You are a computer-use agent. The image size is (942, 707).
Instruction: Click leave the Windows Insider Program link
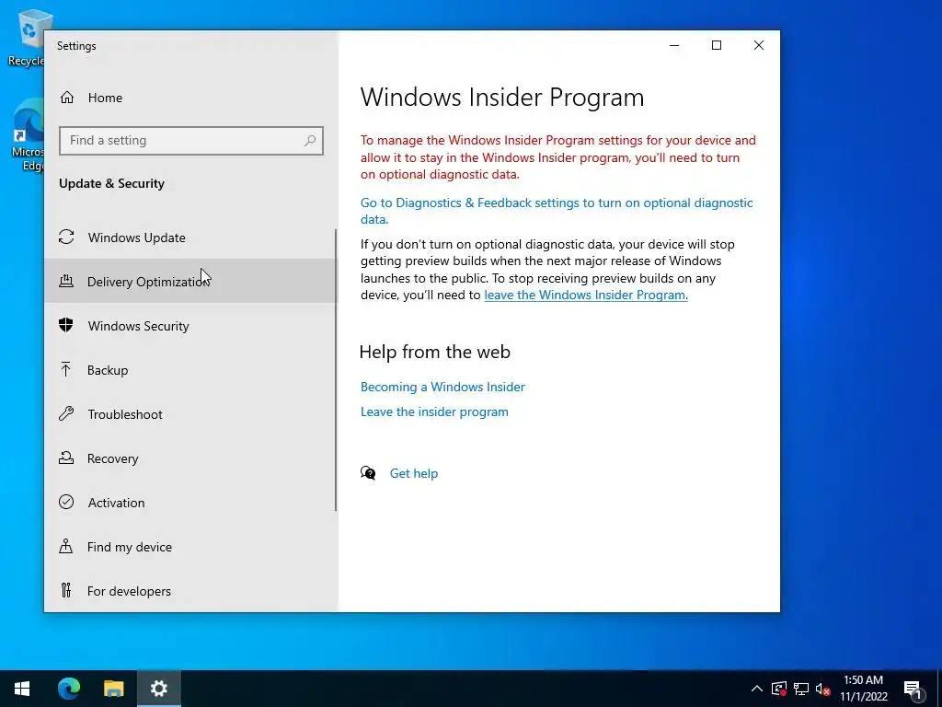pos(586,295)
